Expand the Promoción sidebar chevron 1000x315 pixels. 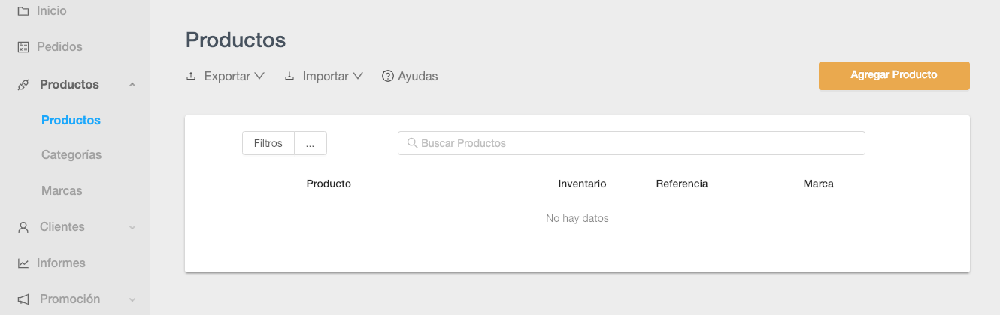[x=132, y=299]
